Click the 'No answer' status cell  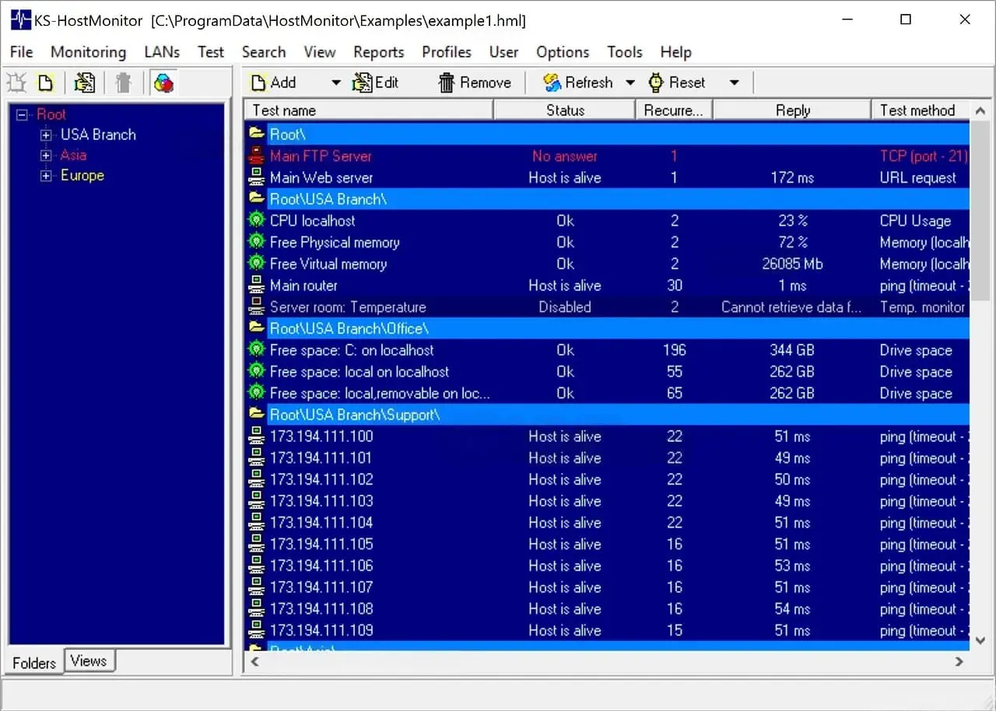pyautogui.click(x=565, y=156)
